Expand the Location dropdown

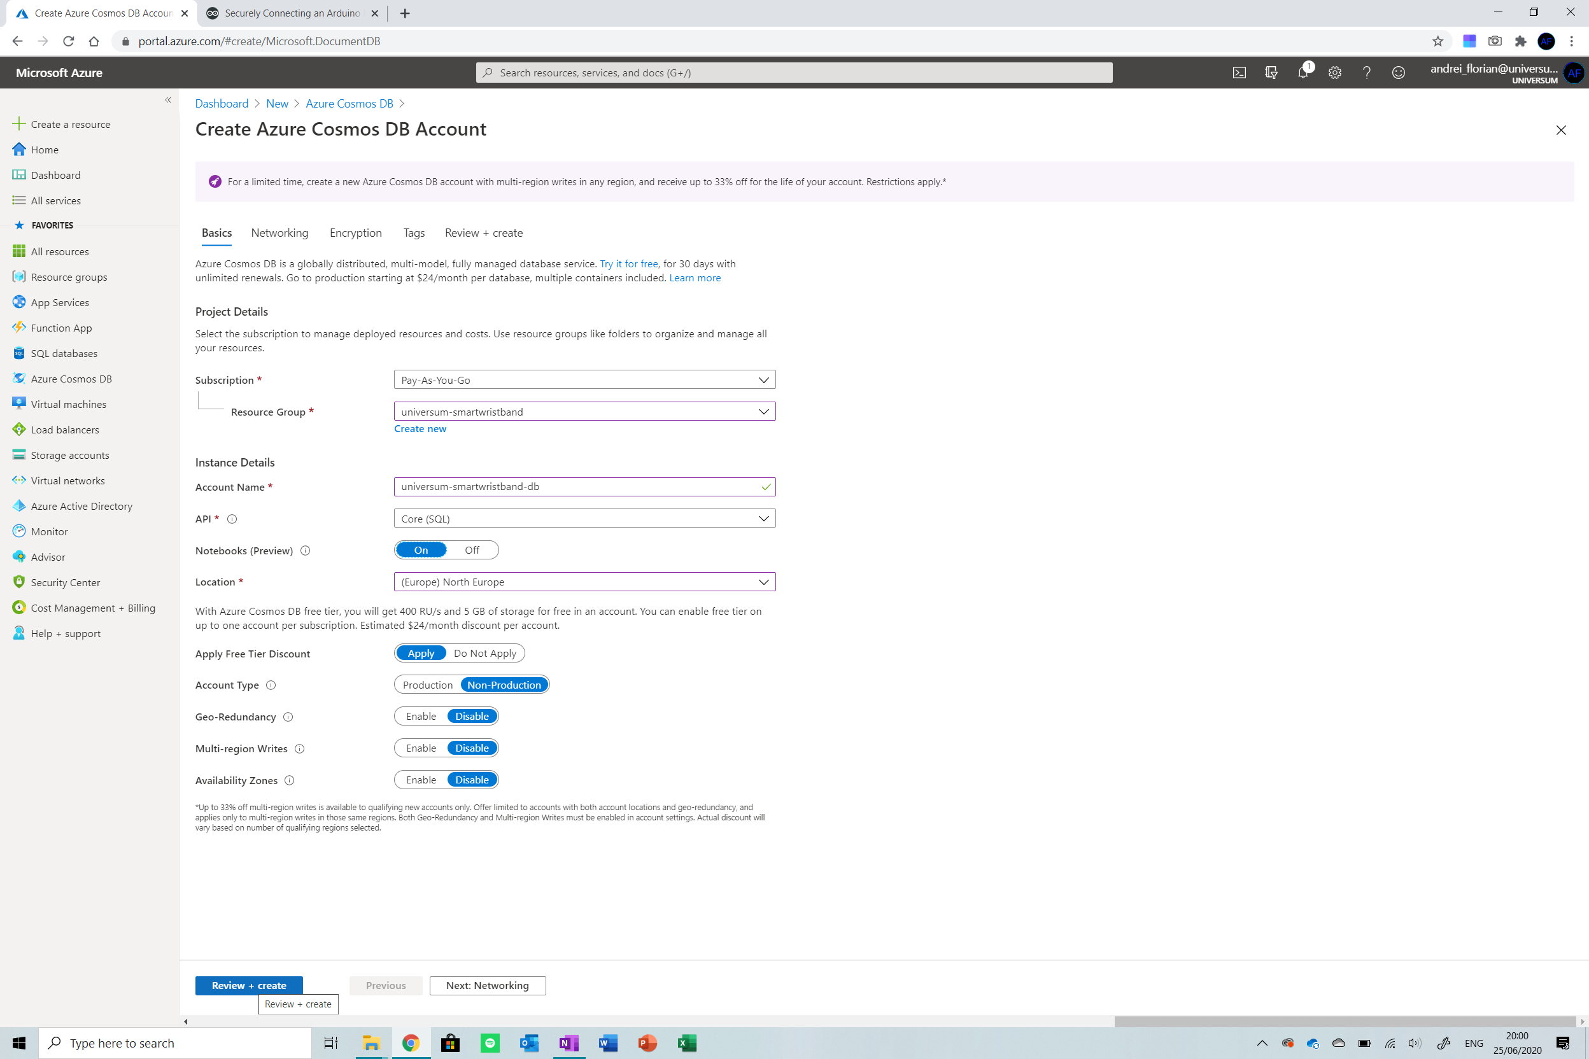584,582
